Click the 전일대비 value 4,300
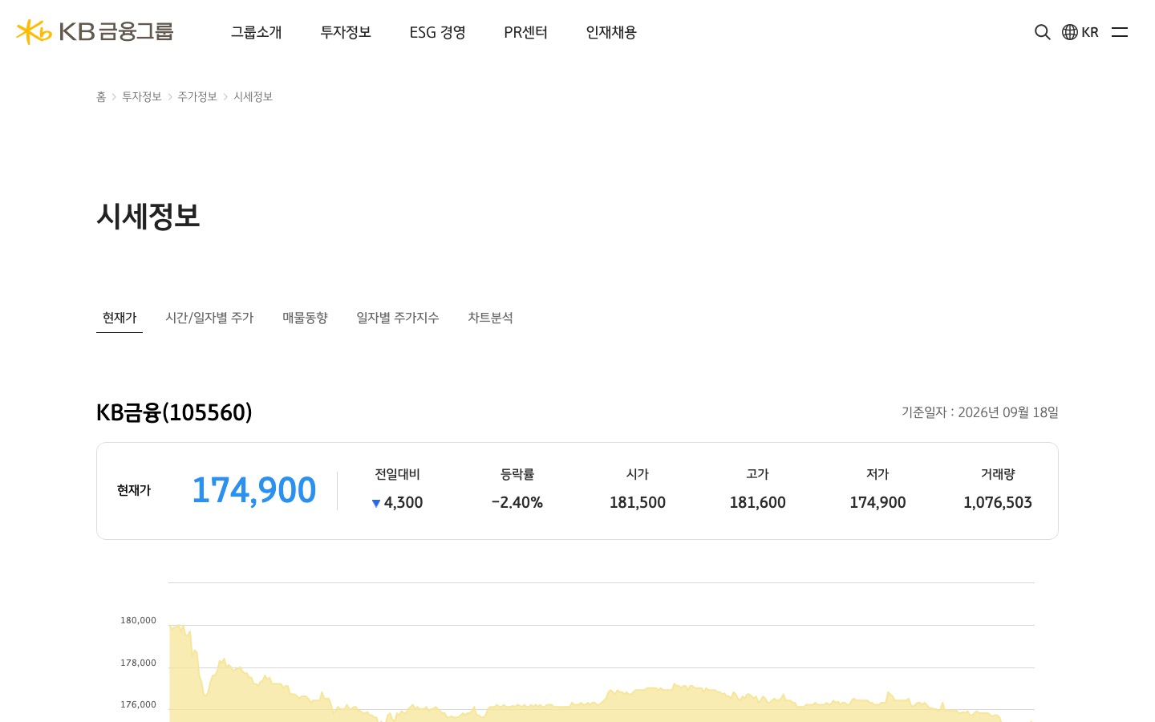The image size is (1155, 722). pyautogui.click(x=403, y=502)
